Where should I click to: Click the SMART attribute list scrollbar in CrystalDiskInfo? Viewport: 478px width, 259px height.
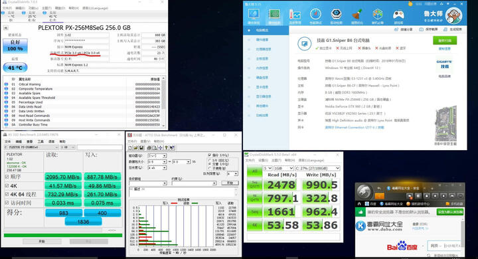click(x=164, y=102)
